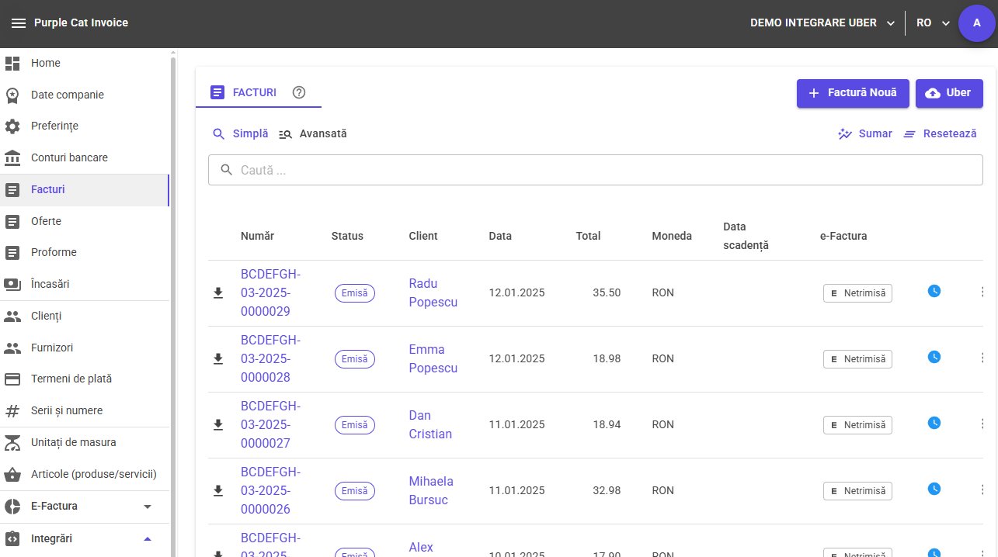Open the DEMO INTEGRARE UBER company dropdown
This screenshot has height=557, width=998.
click(x=822, y=23)
